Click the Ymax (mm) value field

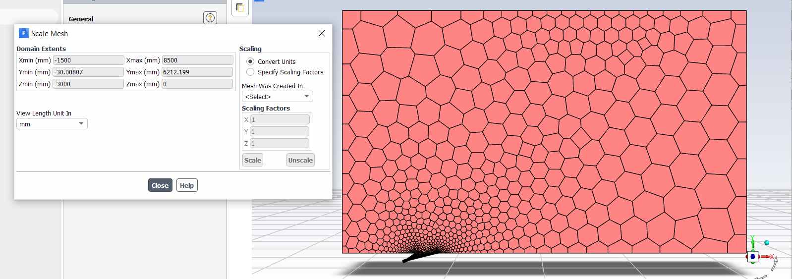197,72
